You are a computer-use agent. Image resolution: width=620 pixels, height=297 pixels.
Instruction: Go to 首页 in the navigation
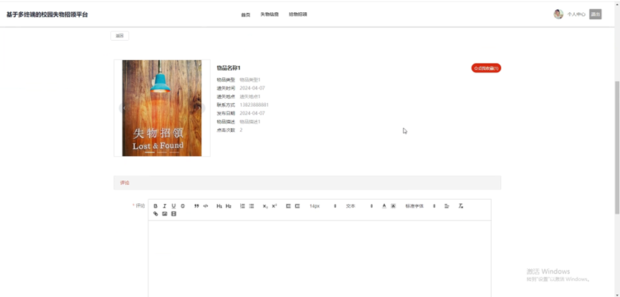tap(246, 14)
